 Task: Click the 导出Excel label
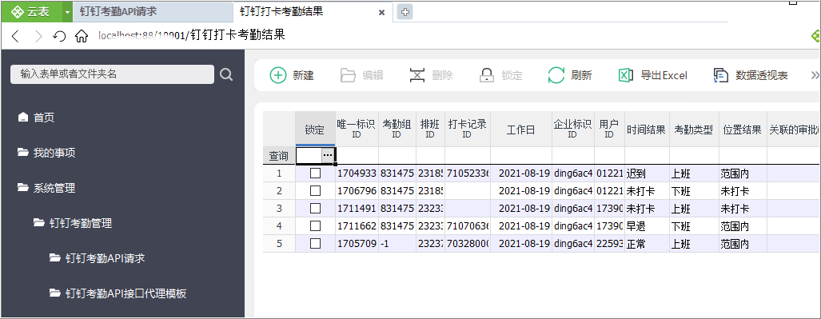[664, 75]
